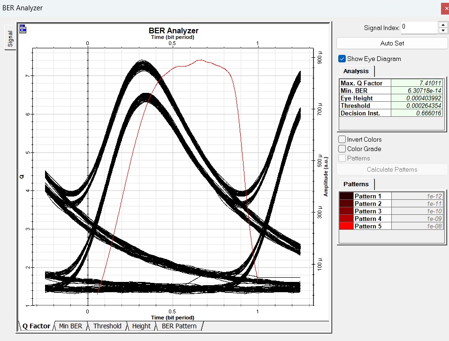
Task: Increase Signal Index with up arrow
Action: click(443, 24)
